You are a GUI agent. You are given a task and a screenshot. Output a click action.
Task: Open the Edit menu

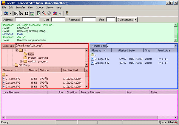tap(11, 7)
